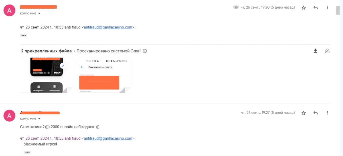This screenshot has width=343, height=156.
Task: Download all attachments
Action: [315, 51]
